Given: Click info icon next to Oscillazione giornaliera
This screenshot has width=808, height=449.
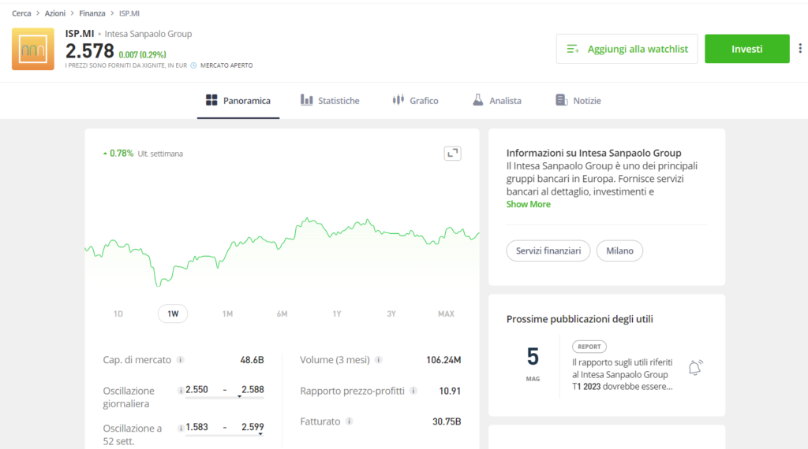Looking at the screenshot, I should [x=181, y=391].
